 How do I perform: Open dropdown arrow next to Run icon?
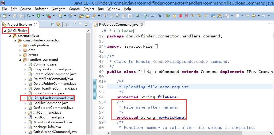pos(43,16)
